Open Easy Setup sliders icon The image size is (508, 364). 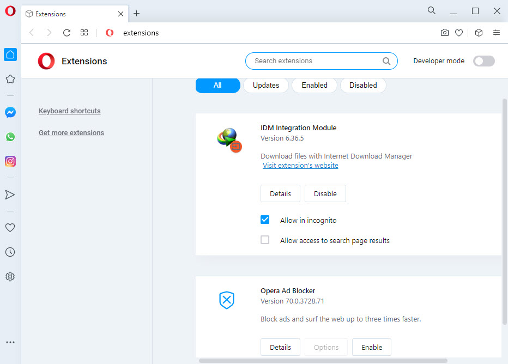497,32
